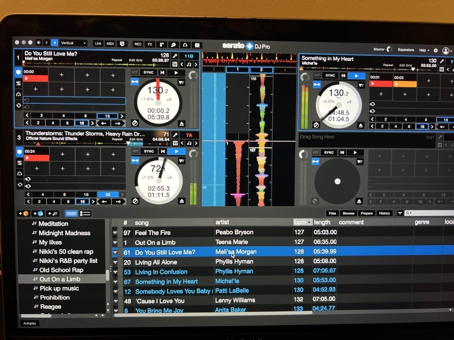Sort by the bpm column header
This screenshot has width=454, height=340.
tap(302, 222)
